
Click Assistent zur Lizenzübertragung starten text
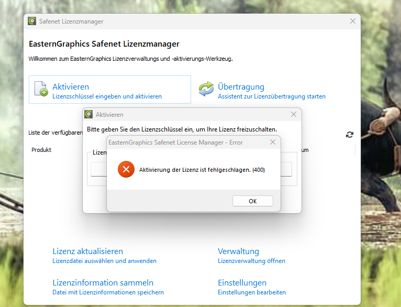coord(272,96)
